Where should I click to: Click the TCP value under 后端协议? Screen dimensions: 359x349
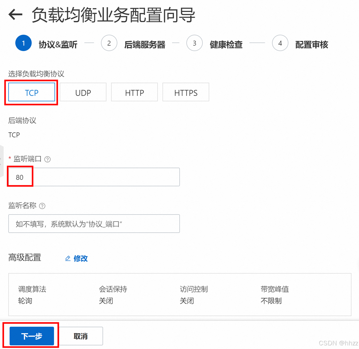coord(14,135)
